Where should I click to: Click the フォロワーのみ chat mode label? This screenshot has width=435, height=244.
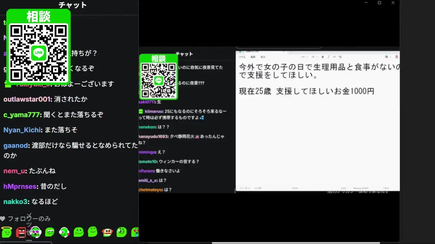point(29,219)
